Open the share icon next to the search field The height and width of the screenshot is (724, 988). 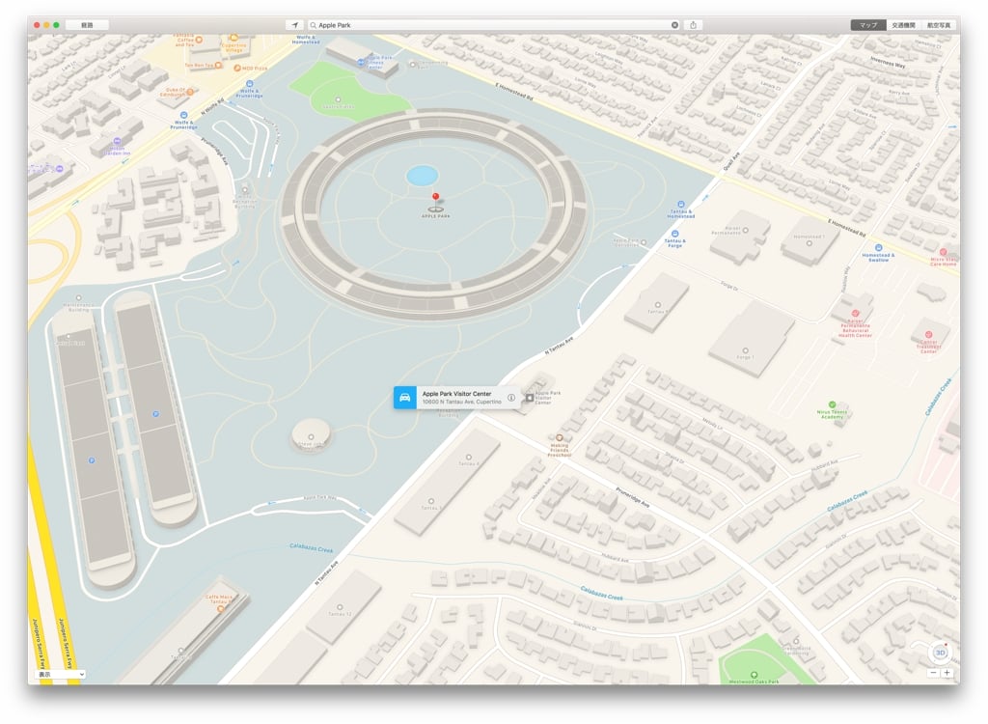click(693, 24)
